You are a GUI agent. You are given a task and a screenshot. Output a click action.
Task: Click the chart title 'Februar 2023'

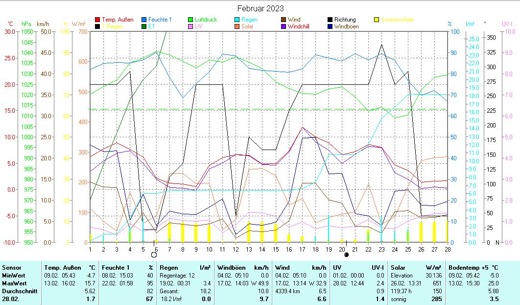pos(260,8)
